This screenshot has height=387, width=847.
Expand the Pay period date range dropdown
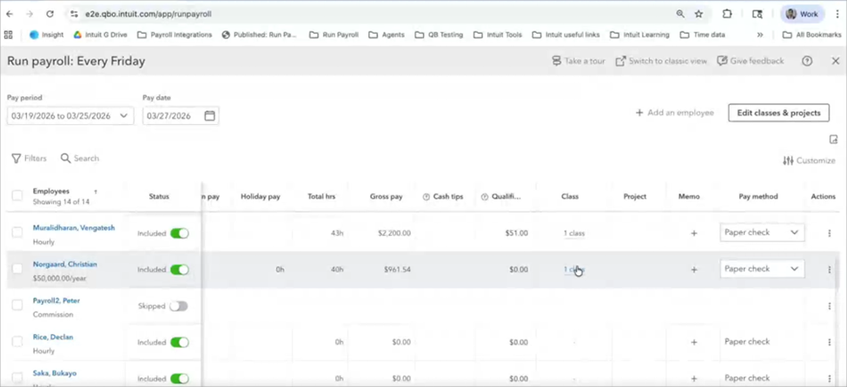(123, 116)
